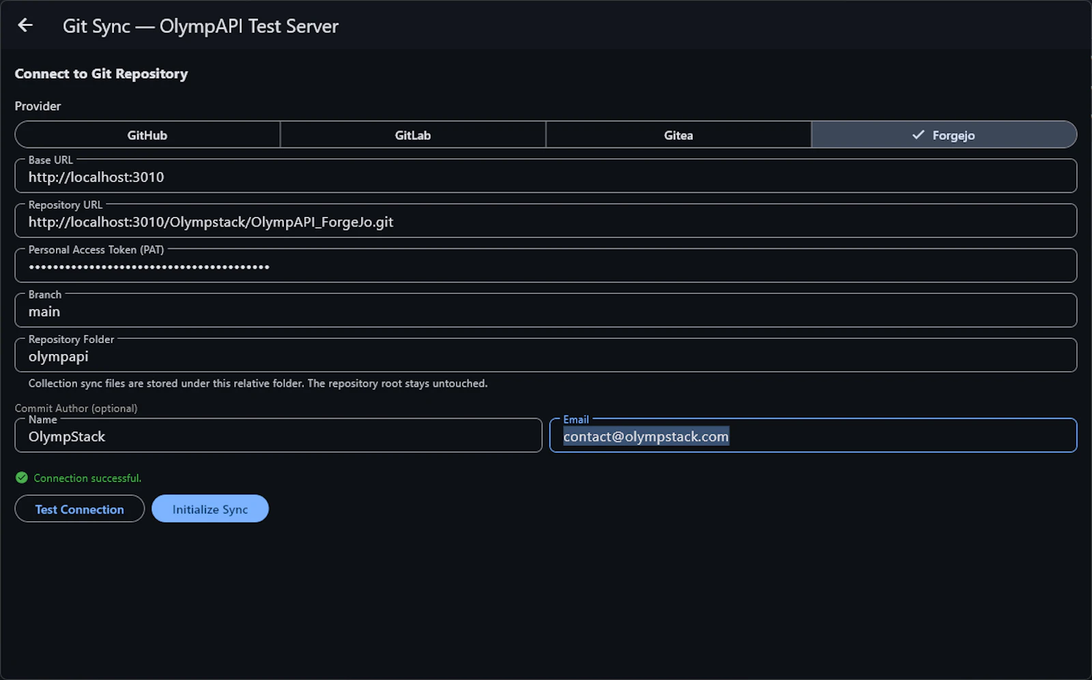Click the 'Provider' label

[x=38, y=106]
